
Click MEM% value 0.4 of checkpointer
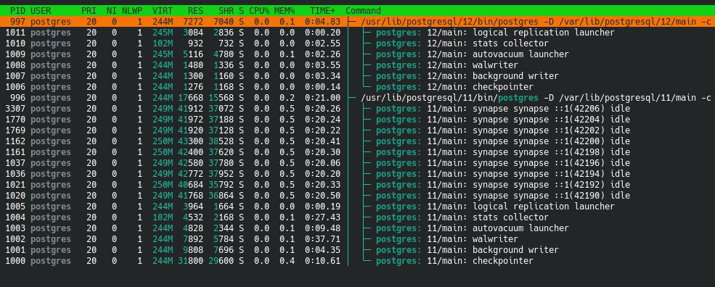pos(287,261)
